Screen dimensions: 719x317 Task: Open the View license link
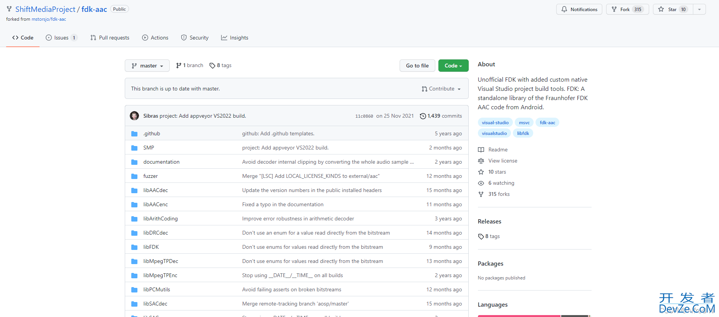point(502,161)
